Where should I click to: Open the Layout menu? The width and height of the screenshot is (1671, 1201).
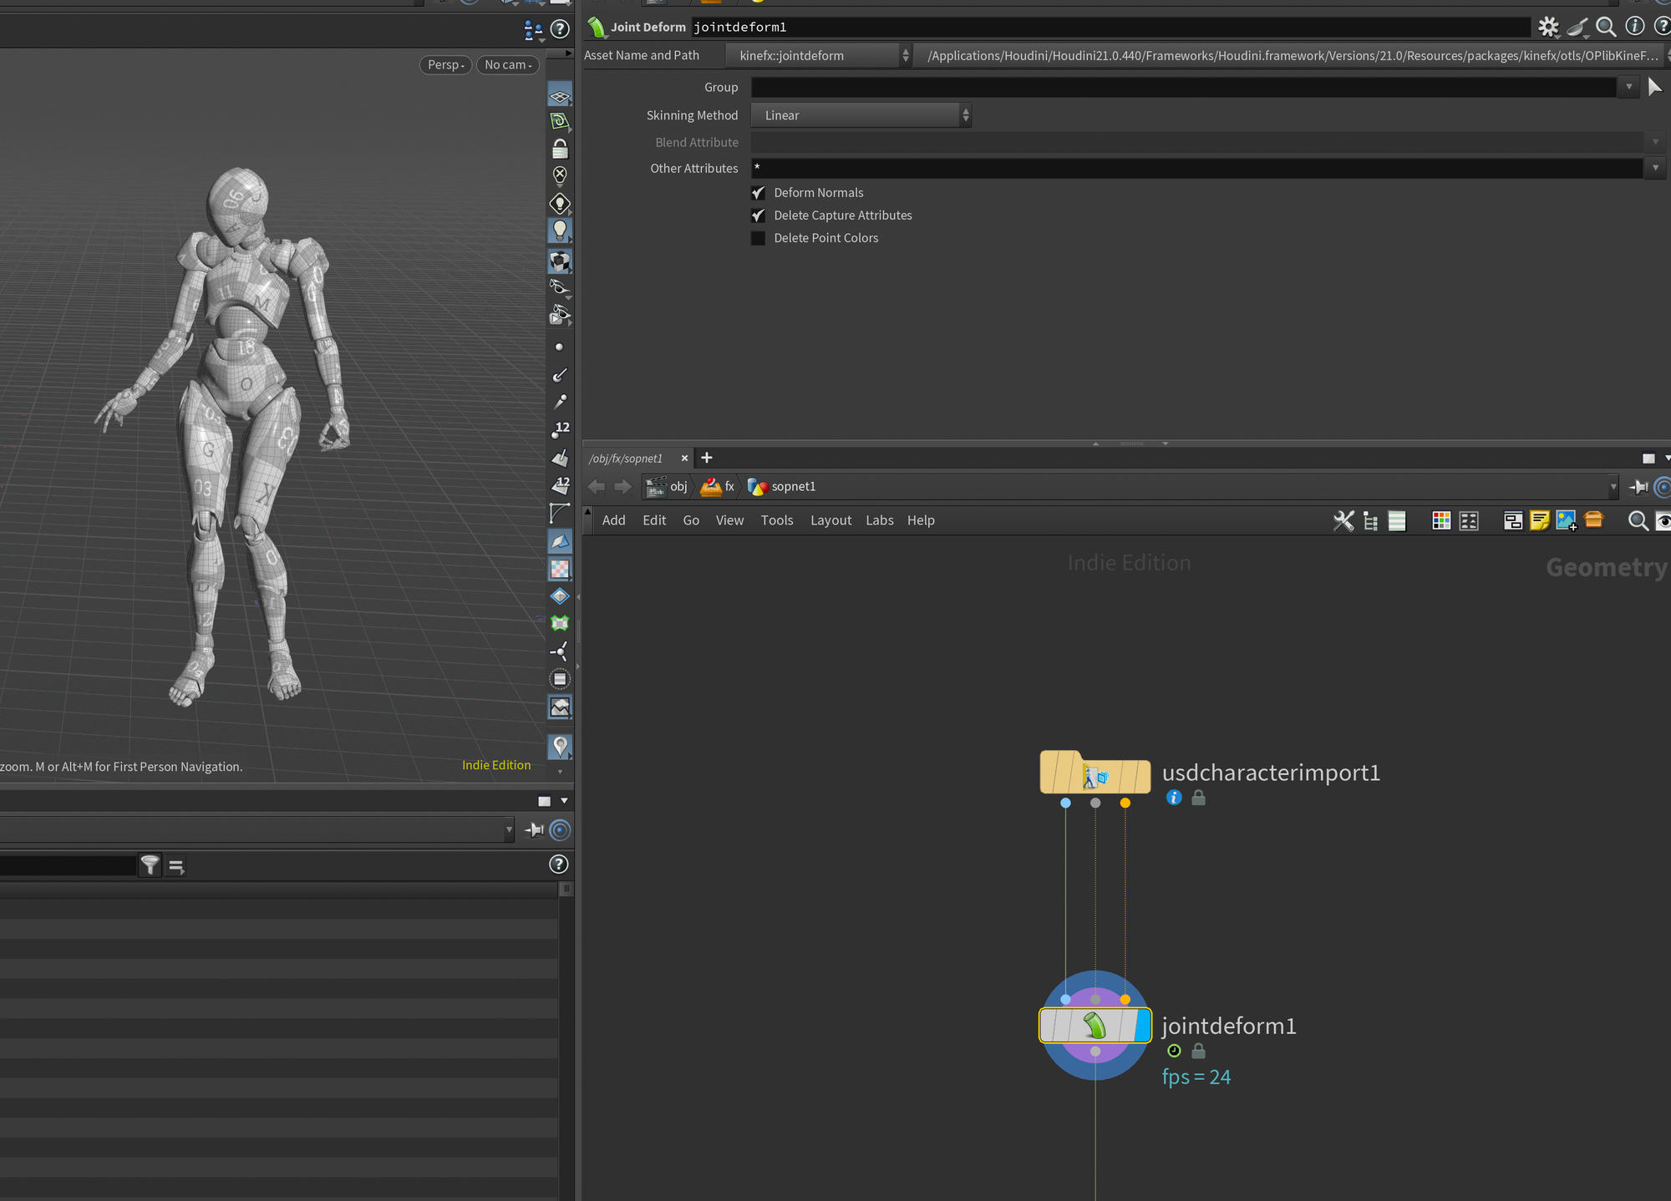pos(830,520)
